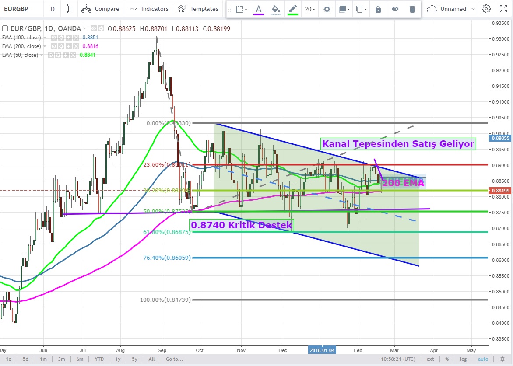Select the 5y time range
This screenshot has width=513, height=366.
(134, 359)
